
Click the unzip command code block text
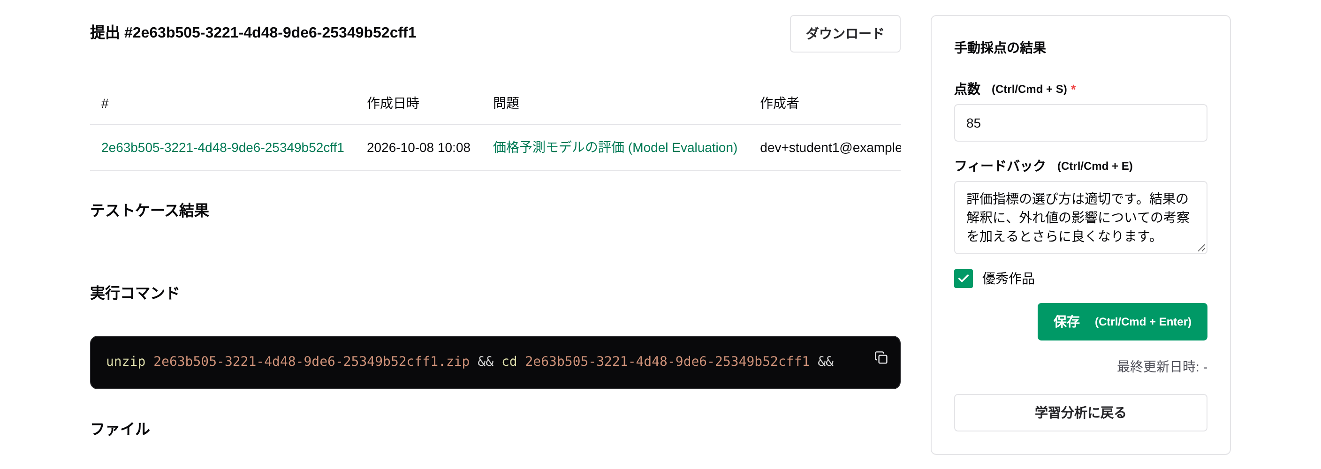coord(469,361)
